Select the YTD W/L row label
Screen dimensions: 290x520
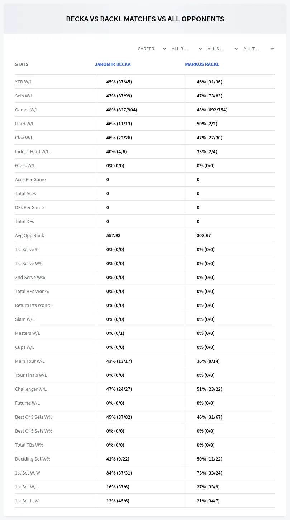click(x=24, y=82)
